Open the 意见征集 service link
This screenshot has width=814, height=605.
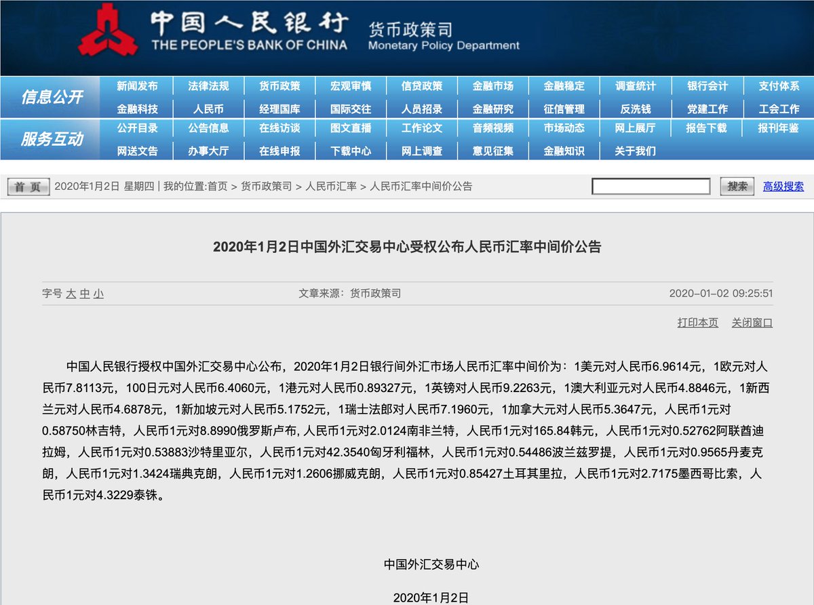(493, 151)
